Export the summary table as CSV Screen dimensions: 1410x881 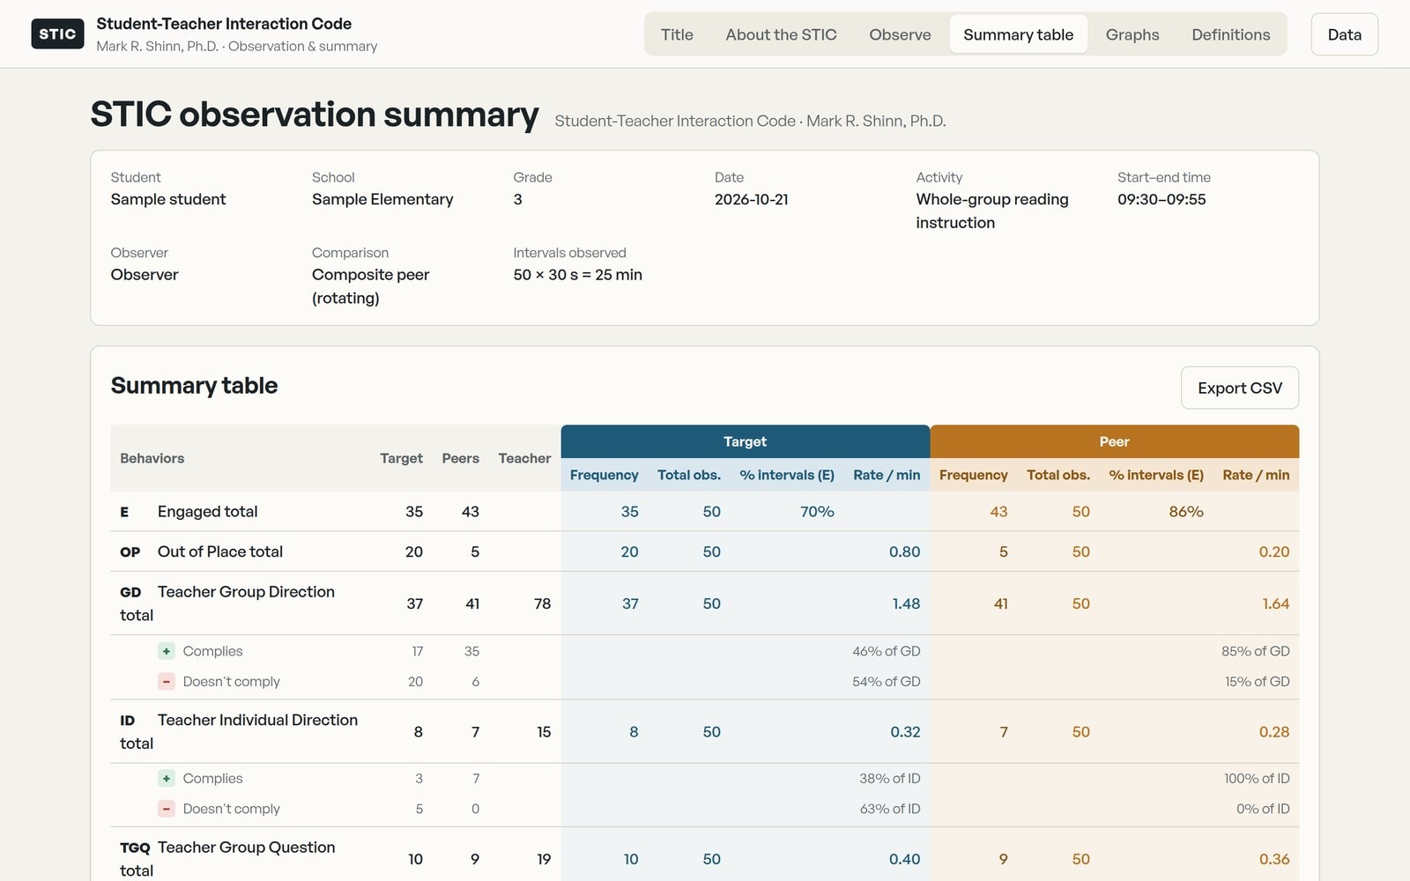(x=1239, y=388)
